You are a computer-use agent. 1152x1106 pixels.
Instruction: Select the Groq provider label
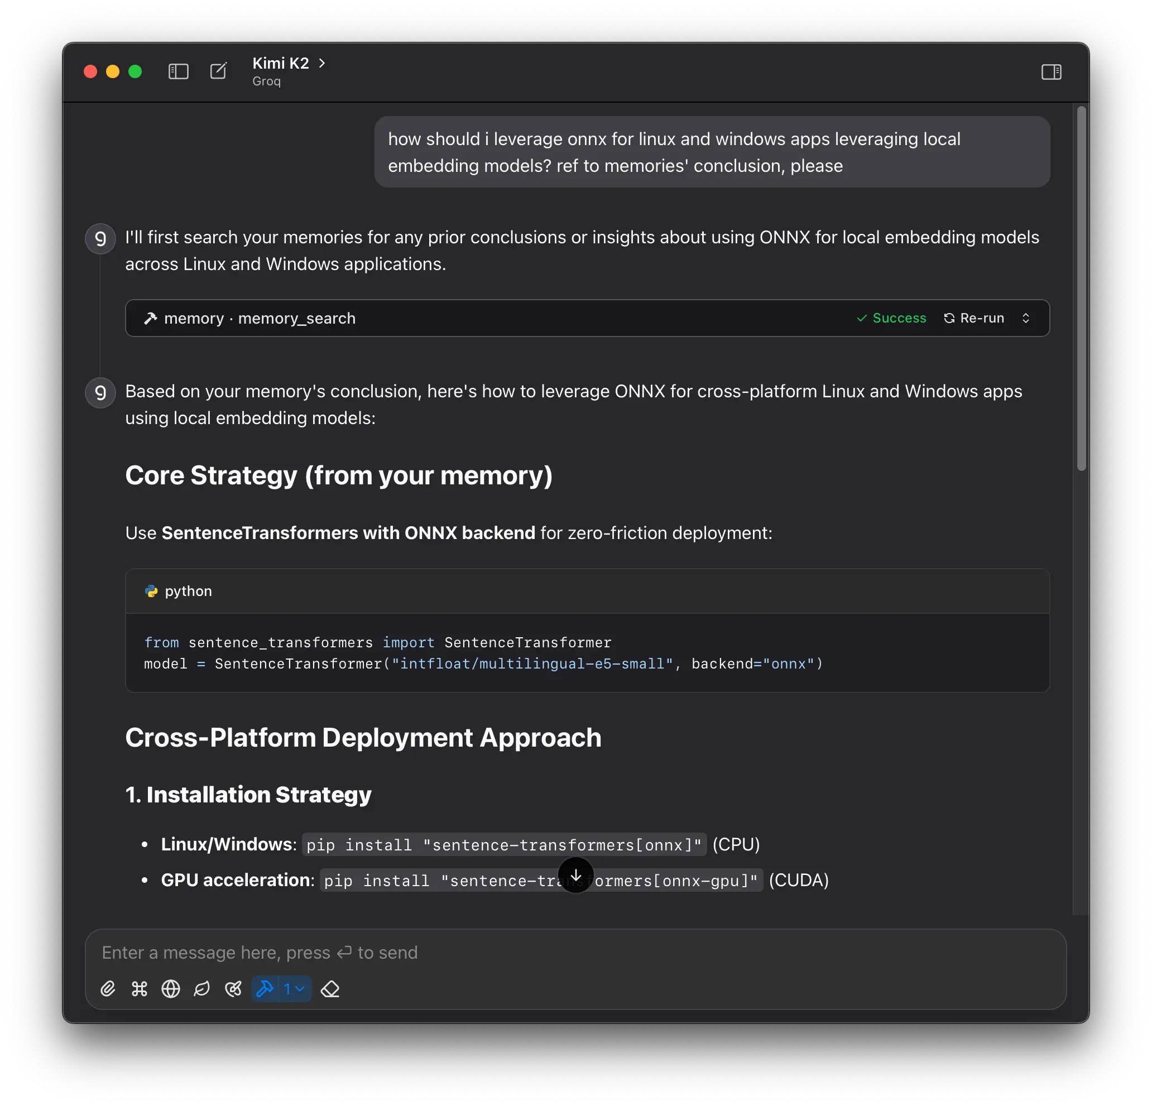pos(266,81)
